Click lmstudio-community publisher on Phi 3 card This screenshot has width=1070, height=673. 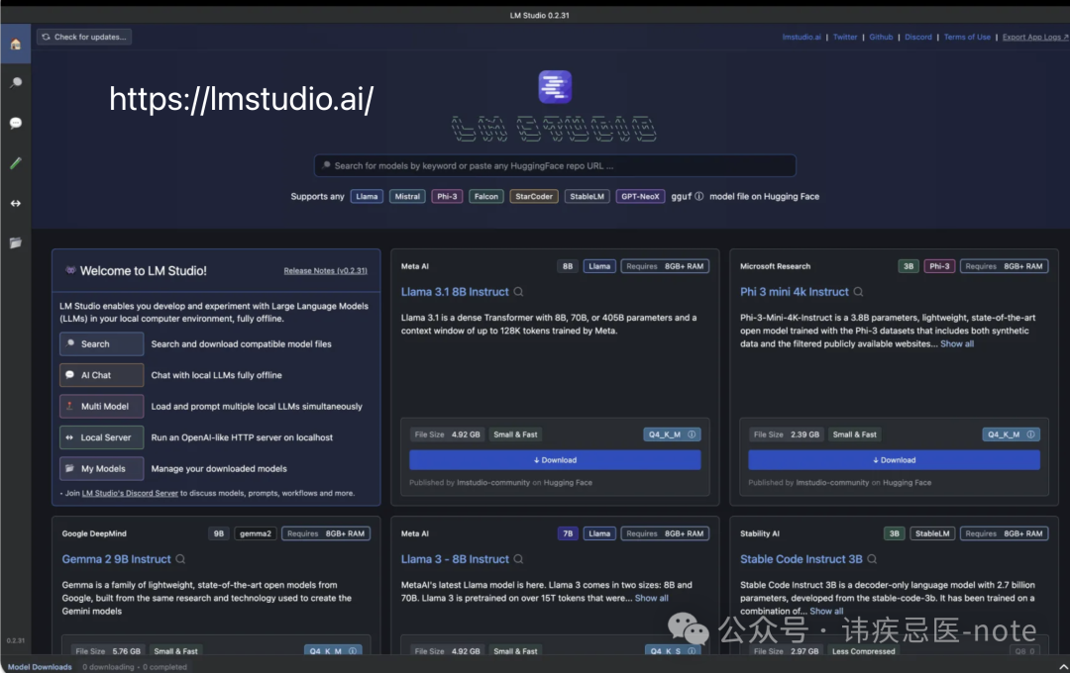pos(832,483)
